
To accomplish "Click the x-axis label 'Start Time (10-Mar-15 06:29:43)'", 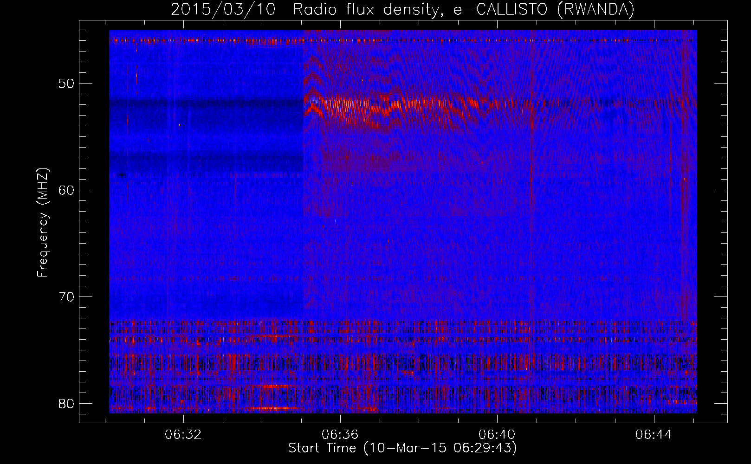I will 402,448.
